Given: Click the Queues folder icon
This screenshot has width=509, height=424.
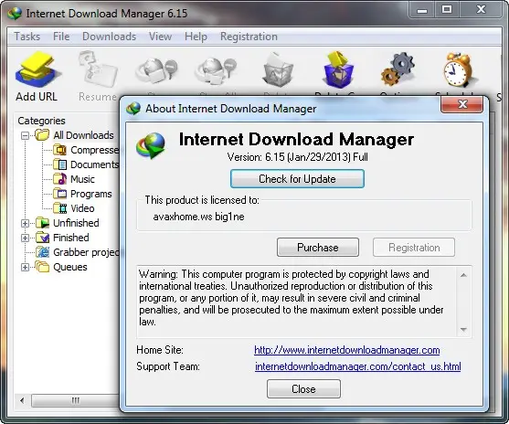Looking at the screenshot, I should coord(42,267).
